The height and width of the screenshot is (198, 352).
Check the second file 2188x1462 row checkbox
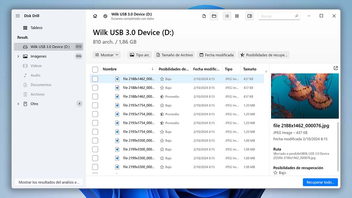tap(95, 88)
